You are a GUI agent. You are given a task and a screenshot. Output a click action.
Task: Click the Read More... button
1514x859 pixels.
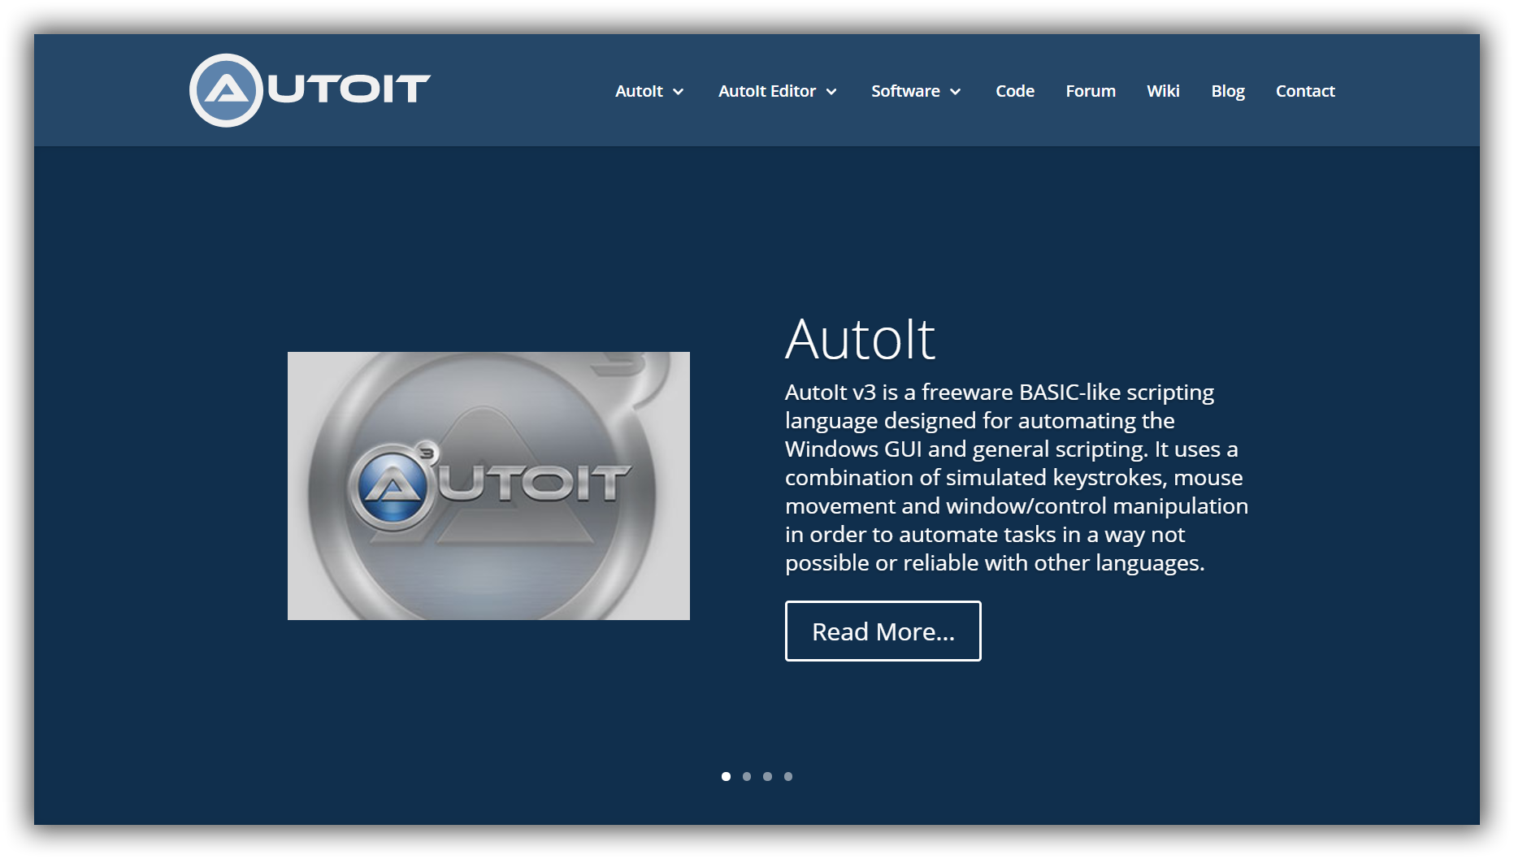tap(883, 631)
